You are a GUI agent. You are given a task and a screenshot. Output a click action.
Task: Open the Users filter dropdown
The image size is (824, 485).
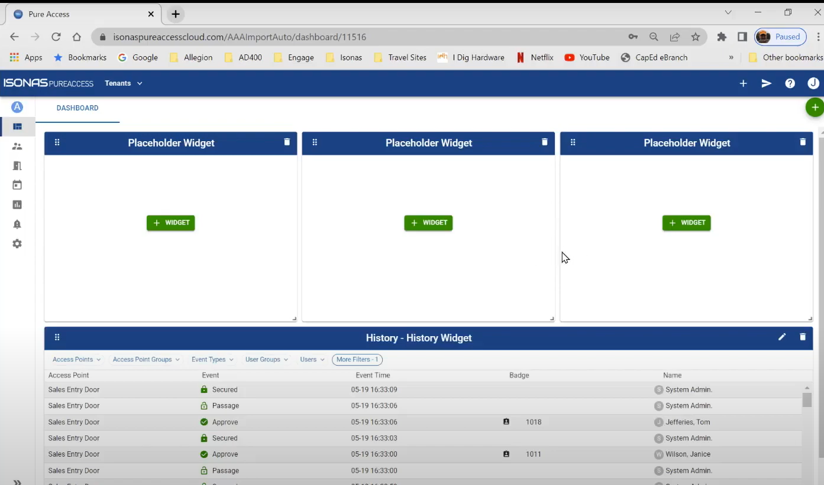point(312,359)
